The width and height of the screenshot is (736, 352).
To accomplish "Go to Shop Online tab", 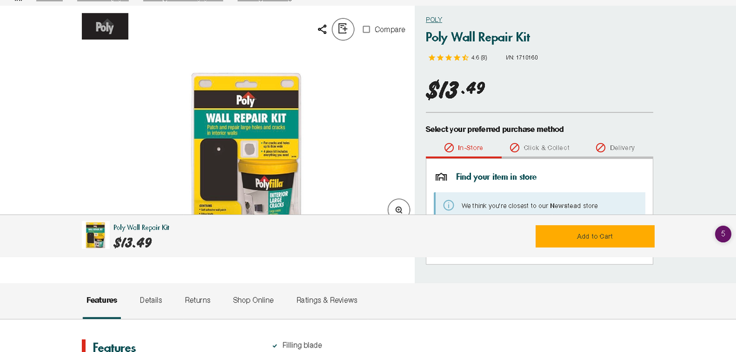I will [253, 300].
